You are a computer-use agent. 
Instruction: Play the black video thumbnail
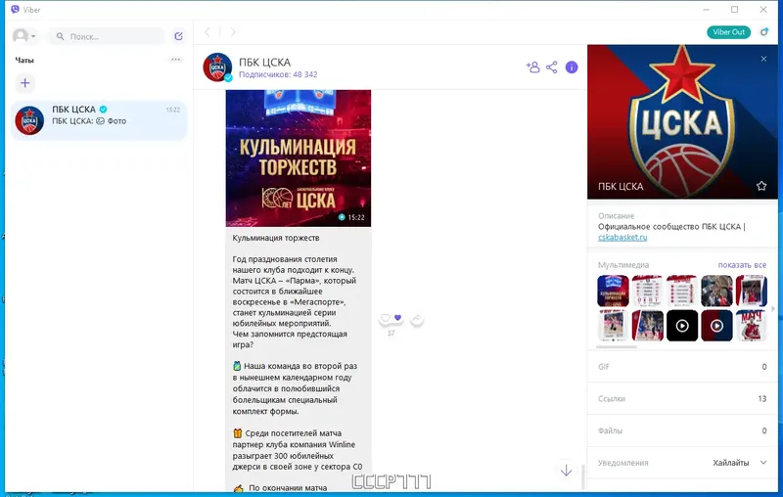click(681, 326)
